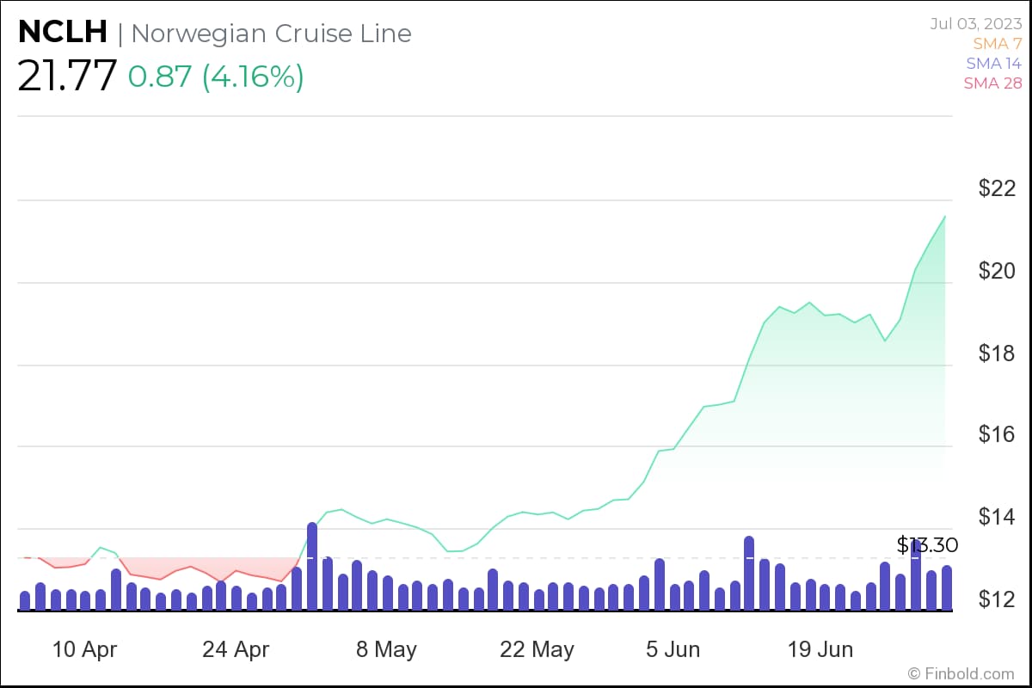Click the $16 price axis label
Screen dimensions: 1032x688
coord(997,435)
